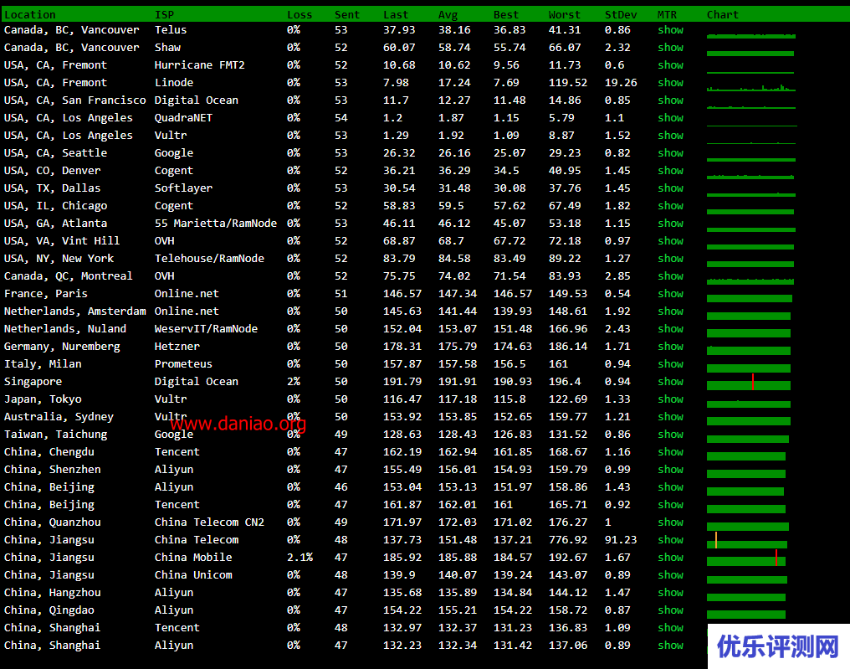Open show link for Beijing Tencent
This screenshot has height=669, width=850.
(x=671, y=505)
